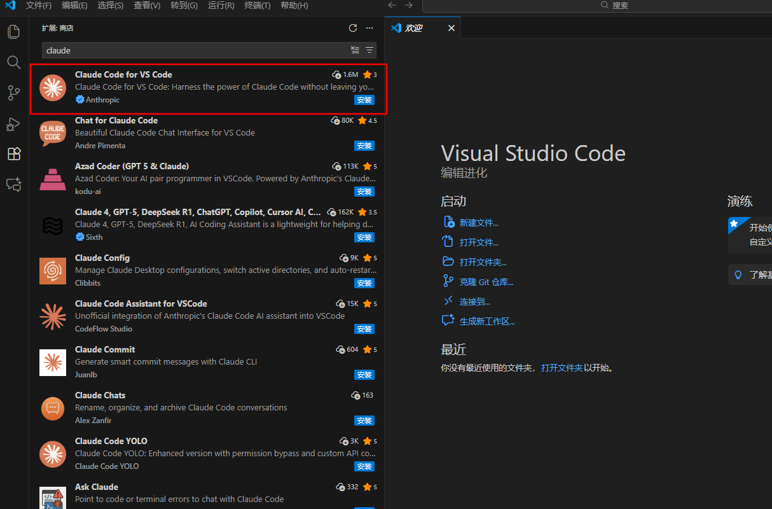Click the Anthropic publisher name
The height and width of the screenshot is (509, 772).
(102, 100)
